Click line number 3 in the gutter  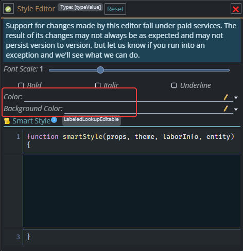click(x=18, y=237)
